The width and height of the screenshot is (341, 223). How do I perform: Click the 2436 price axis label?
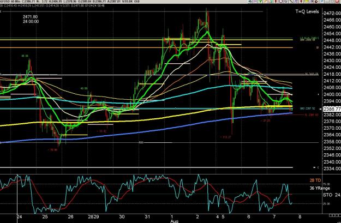coord(332,54)
